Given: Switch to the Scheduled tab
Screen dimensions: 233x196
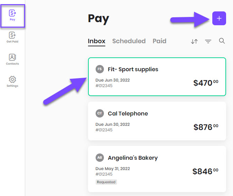Looking at the screenshot, I should click(x=129, y=41).
